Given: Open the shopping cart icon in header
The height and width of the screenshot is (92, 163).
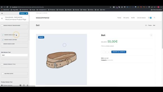Looking at the screenshot, I should pyautogui.click(x=149, y=18).
